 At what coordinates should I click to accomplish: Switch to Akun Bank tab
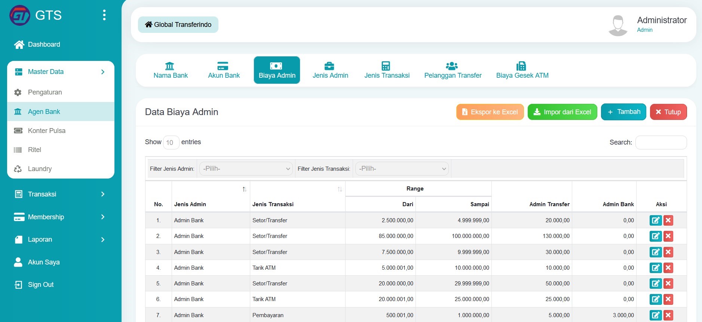224,70
